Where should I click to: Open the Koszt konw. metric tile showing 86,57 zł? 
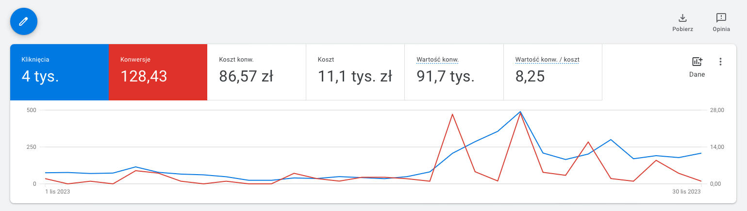[256, 72]
